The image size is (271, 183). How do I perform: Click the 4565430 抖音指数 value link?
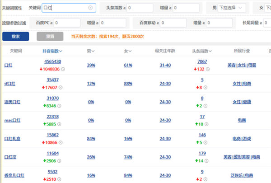[53, 61]
